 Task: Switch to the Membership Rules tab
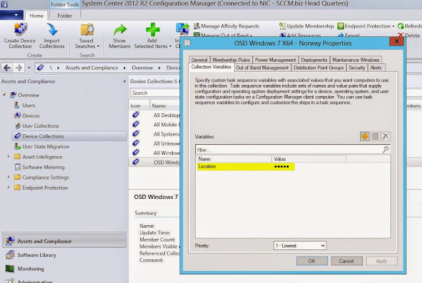click(x=231, y=60)
